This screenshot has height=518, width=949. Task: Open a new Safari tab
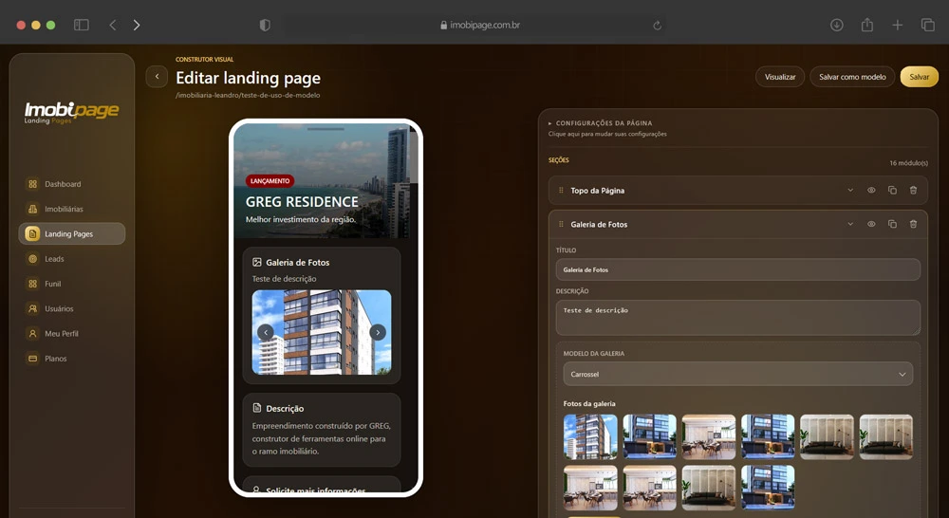897,25
